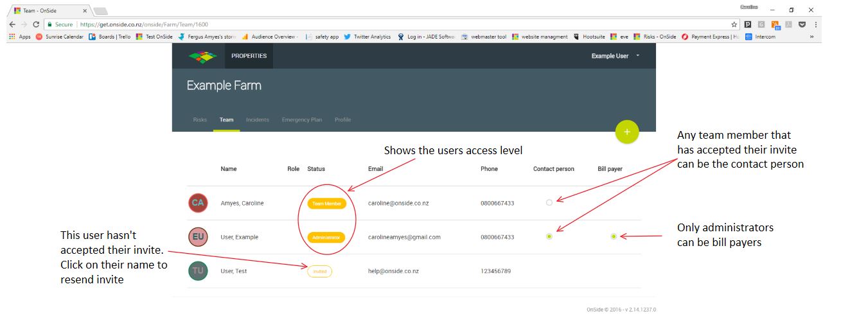Screen dimensions: 841x318
Task: Click the green add team member button
Action: coord(627,131)
